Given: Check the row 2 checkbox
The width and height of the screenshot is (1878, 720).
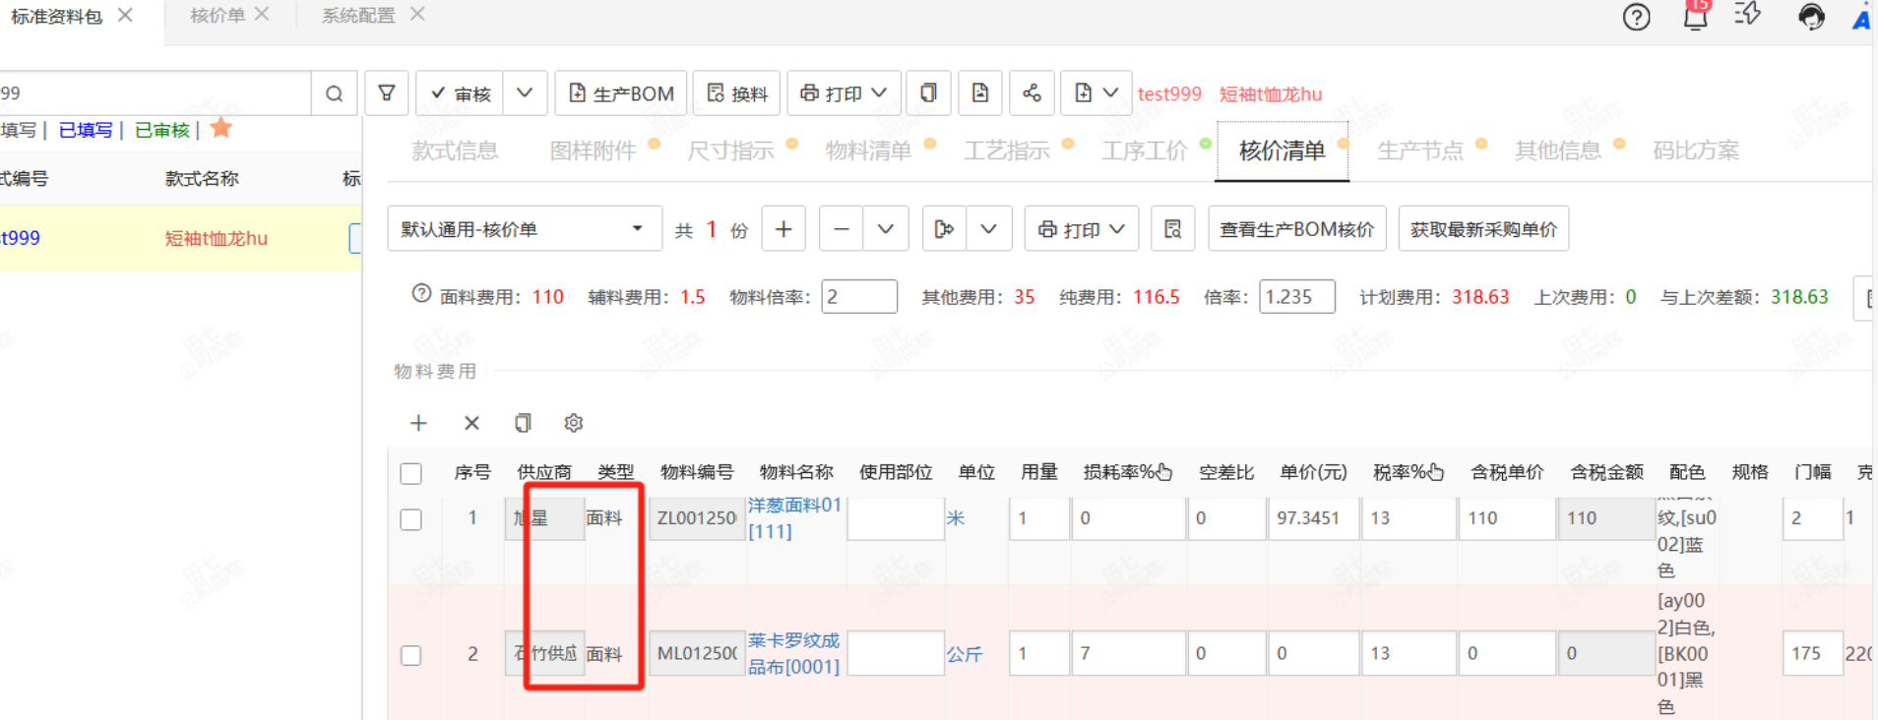Looking at the screenshot, I should pos(411,655).
